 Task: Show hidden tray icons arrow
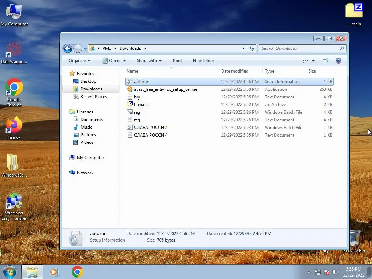coord(309,272)
